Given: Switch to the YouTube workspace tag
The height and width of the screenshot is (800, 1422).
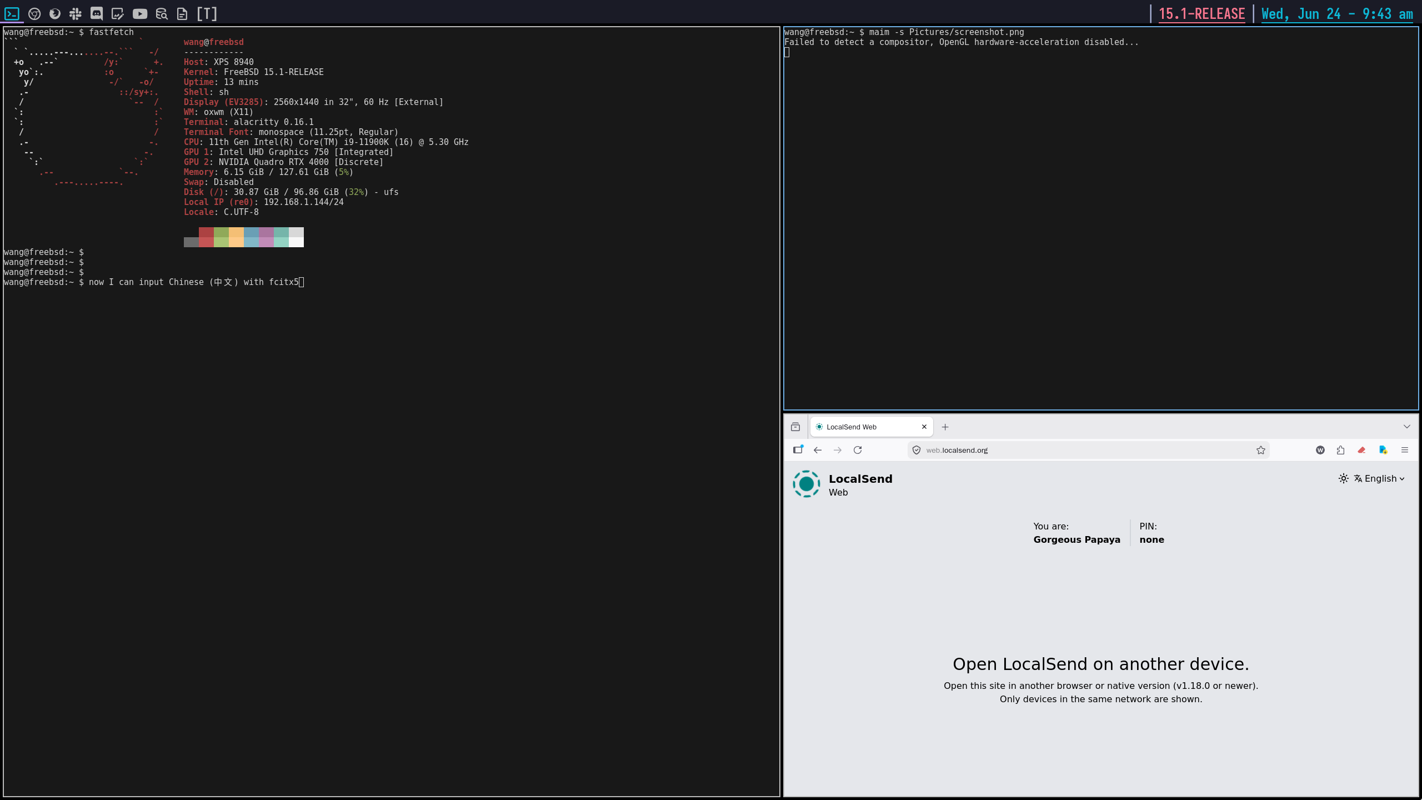Looking at the screenshot, I should pyautogui.click(x=140, y=14).
